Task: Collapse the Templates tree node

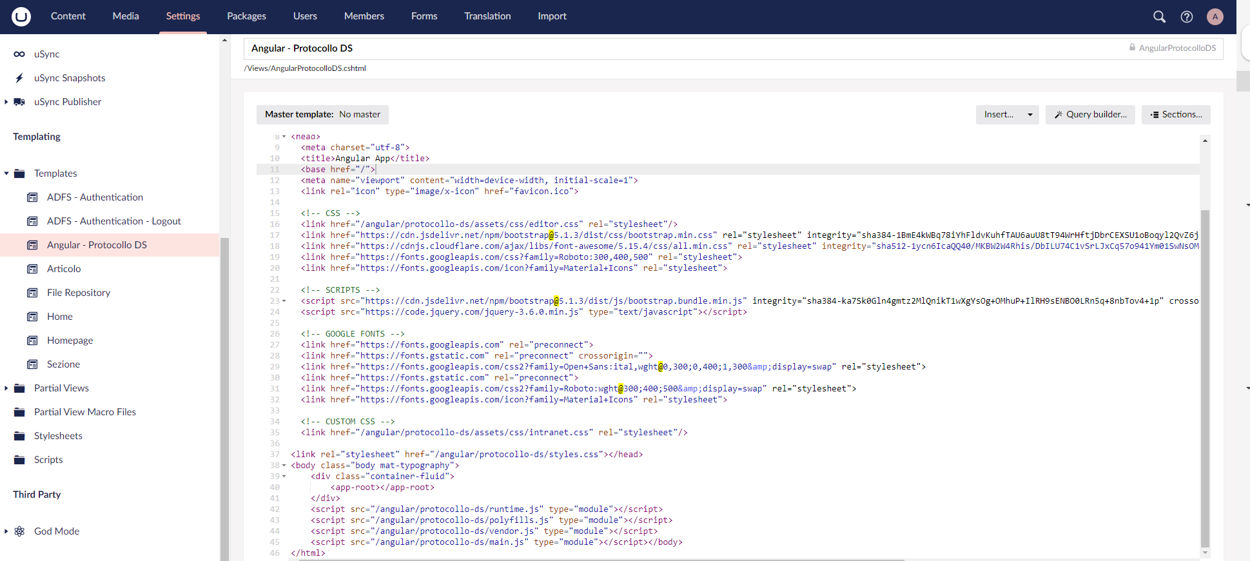Action: (x=6, y=173)
